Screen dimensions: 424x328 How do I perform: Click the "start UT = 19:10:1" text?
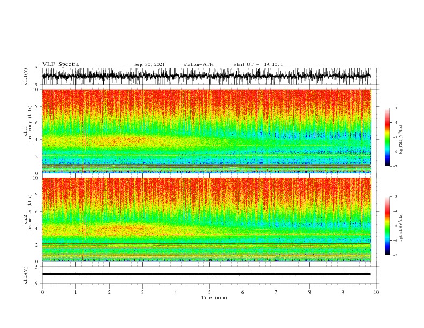pos(259,64)
